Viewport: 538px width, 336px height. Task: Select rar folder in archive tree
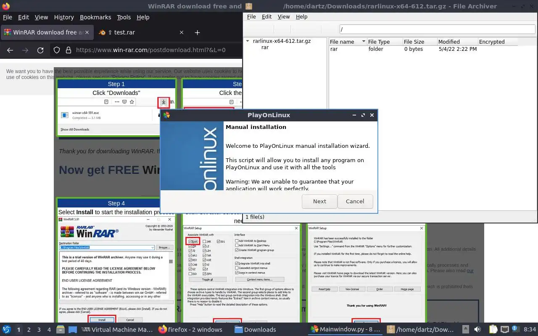click(x=265, y=47)
